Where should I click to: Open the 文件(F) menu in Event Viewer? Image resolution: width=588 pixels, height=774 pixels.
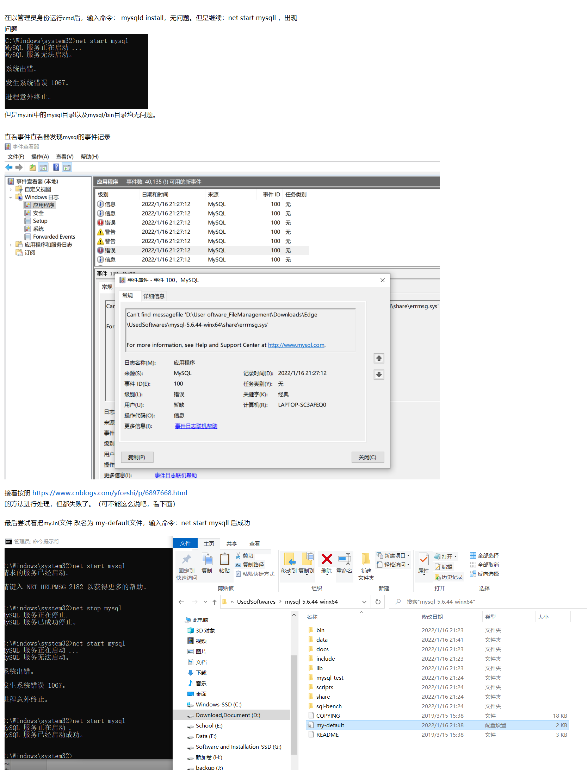coord(16,157)
